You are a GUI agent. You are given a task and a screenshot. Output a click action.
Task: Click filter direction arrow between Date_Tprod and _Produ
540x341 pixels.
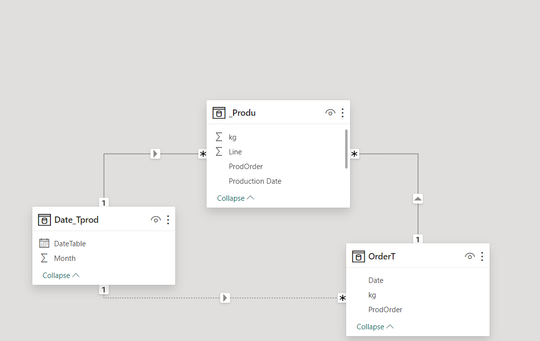(x=155, y=154)
